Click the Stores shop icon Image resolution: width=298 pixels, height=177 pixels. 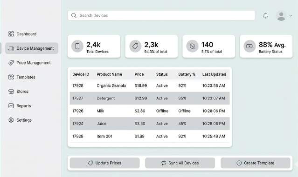click(x=11, y=92)
